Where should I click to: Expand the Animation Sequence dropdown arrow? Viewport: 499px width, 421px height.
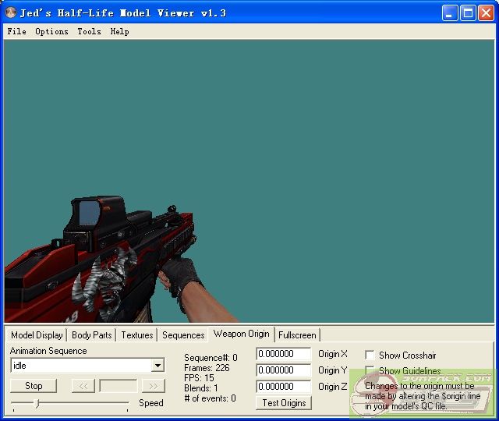[x=157, y=366]
